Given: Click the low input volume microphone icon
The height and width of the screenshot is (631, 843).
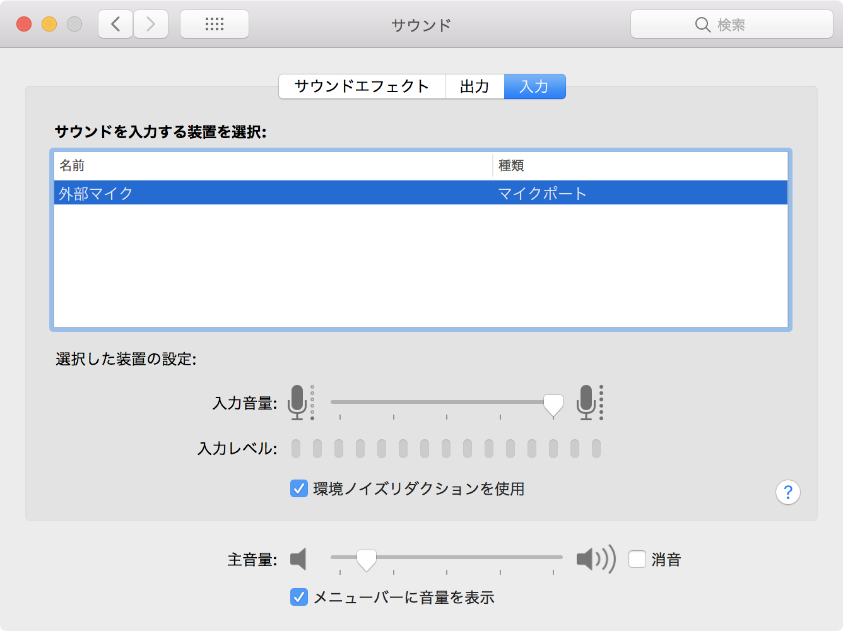Looking at the screenshot, I should [298, 402].
